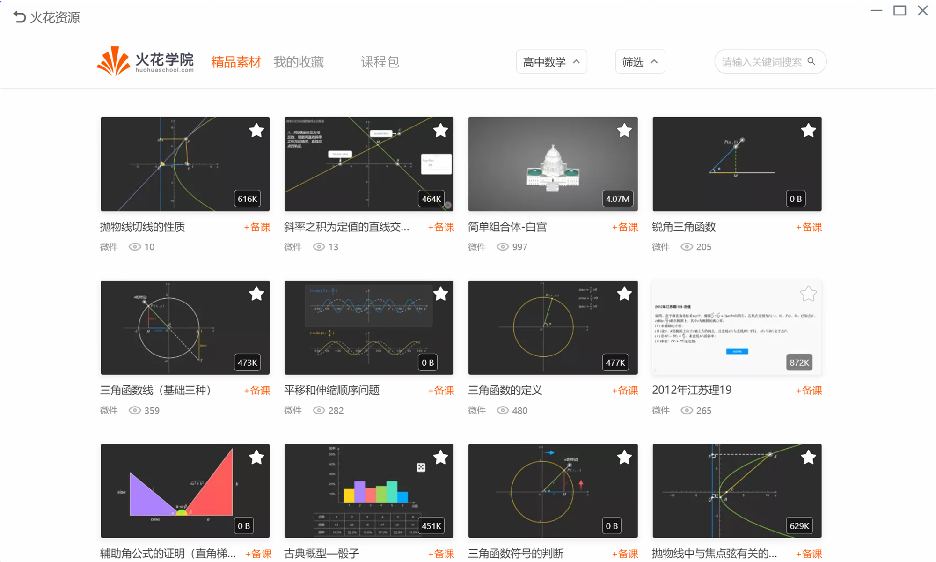The height and width of the screenshot is (562, 936).
Task: Click +备课 for 三角函数线（基础三种）
Action: tap(257, 391)
